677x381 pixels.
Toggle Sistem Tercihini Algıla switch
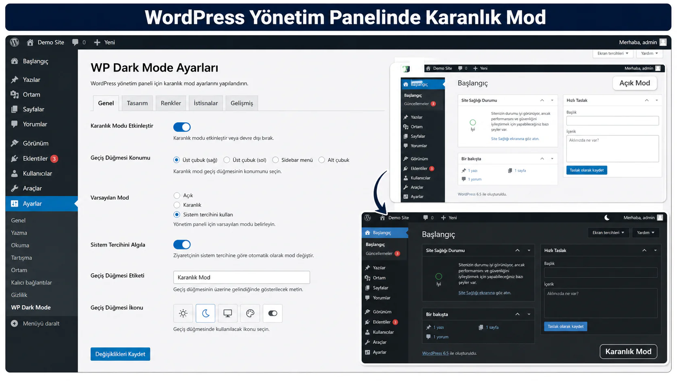click(x=182, y=245)
